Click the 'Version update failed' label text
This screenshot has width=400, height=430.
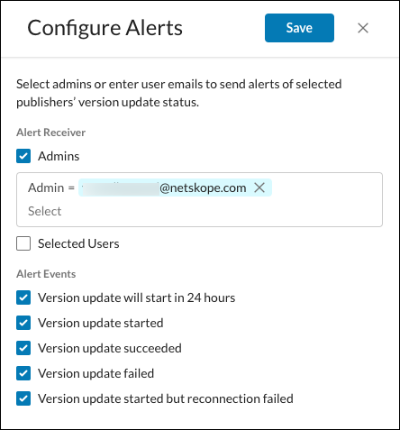(x=95, y=373)
